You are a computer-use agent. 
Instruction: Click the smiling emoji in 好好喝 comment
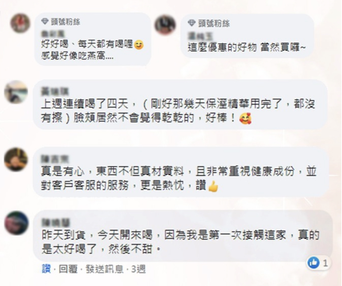point(139,45)
